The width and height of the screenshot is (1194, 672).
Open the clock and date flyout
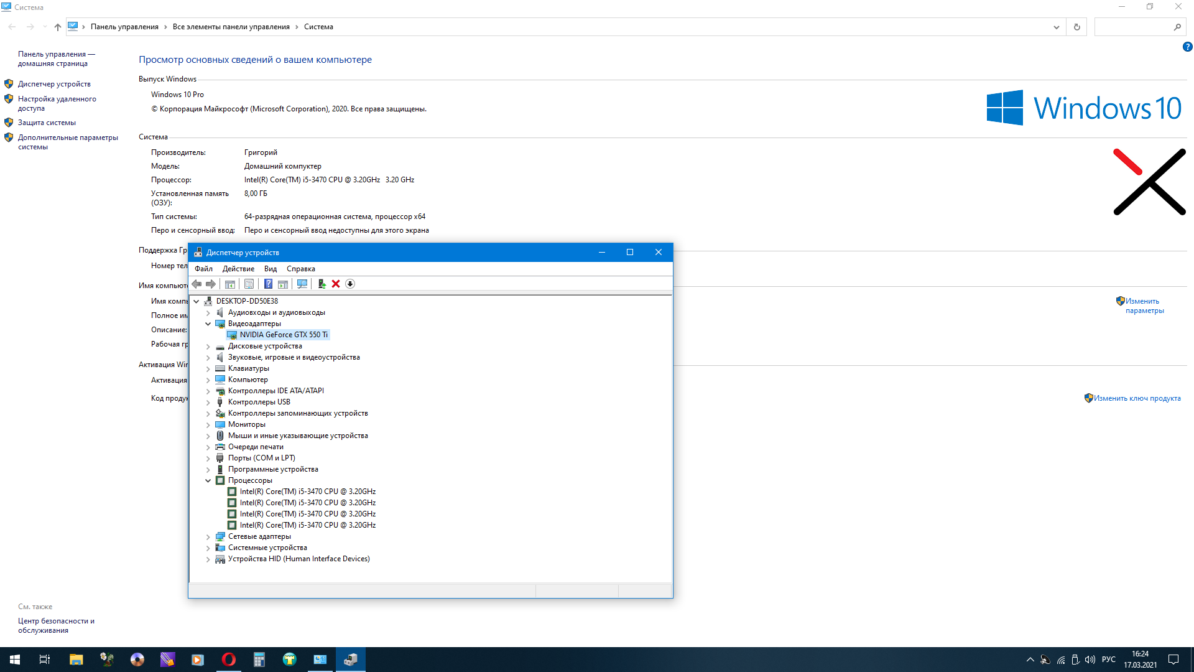pos(1140,660)
